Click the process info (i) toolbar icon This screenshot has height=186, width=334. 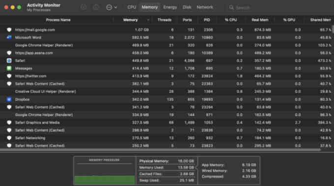coord(96,7)
